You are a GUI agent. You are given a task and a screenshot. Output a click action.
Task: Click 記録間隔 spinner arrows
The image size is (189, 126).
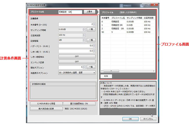point(84,40)
